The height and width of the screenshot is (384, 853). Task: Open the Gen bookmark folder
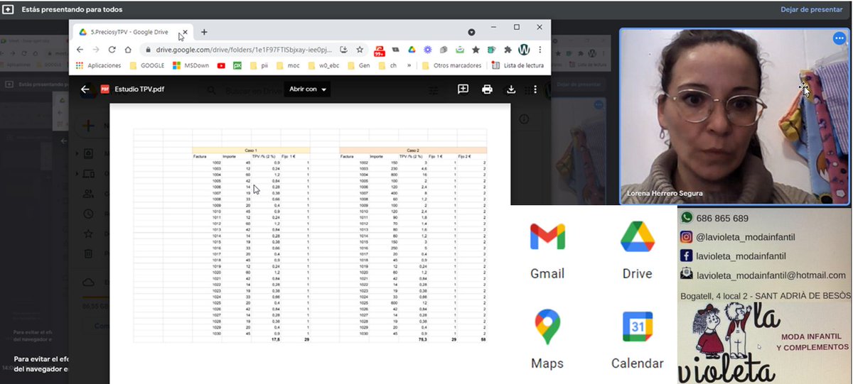pyautogui.click(x=359, y=65)
